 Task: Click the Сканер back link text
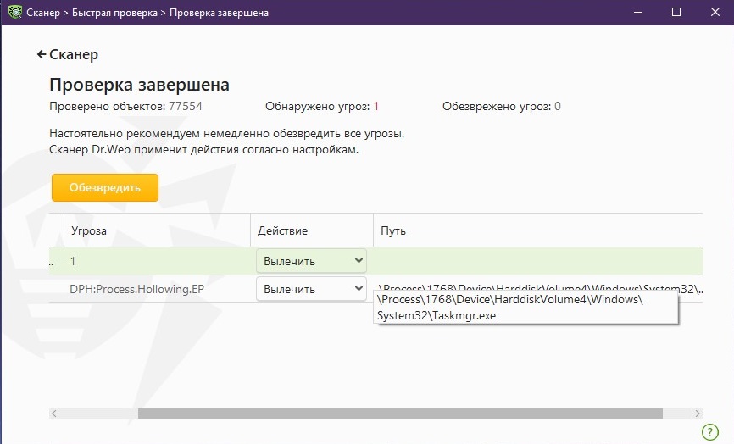point(74,54)
